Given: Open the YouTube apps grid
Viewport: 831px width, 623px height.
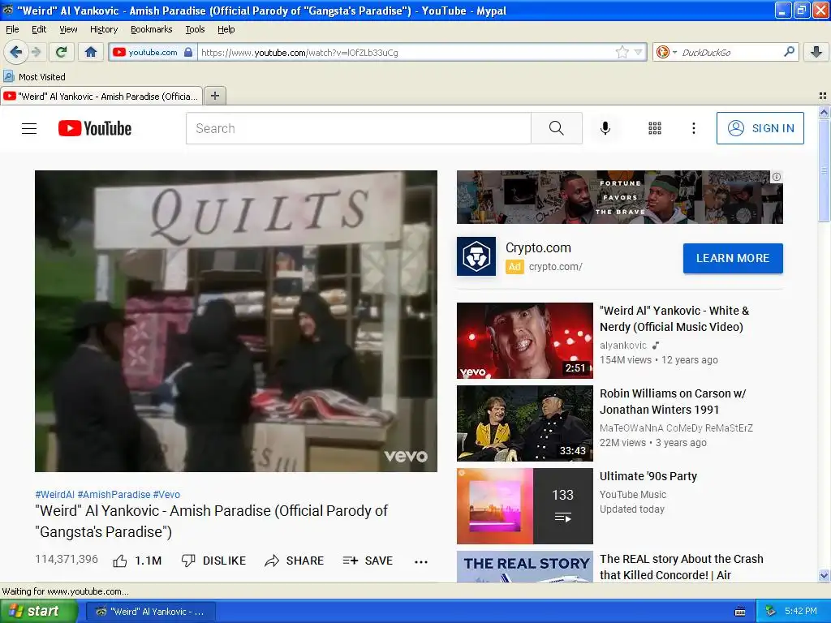Looking at the screenshot, I should point(655,128).
